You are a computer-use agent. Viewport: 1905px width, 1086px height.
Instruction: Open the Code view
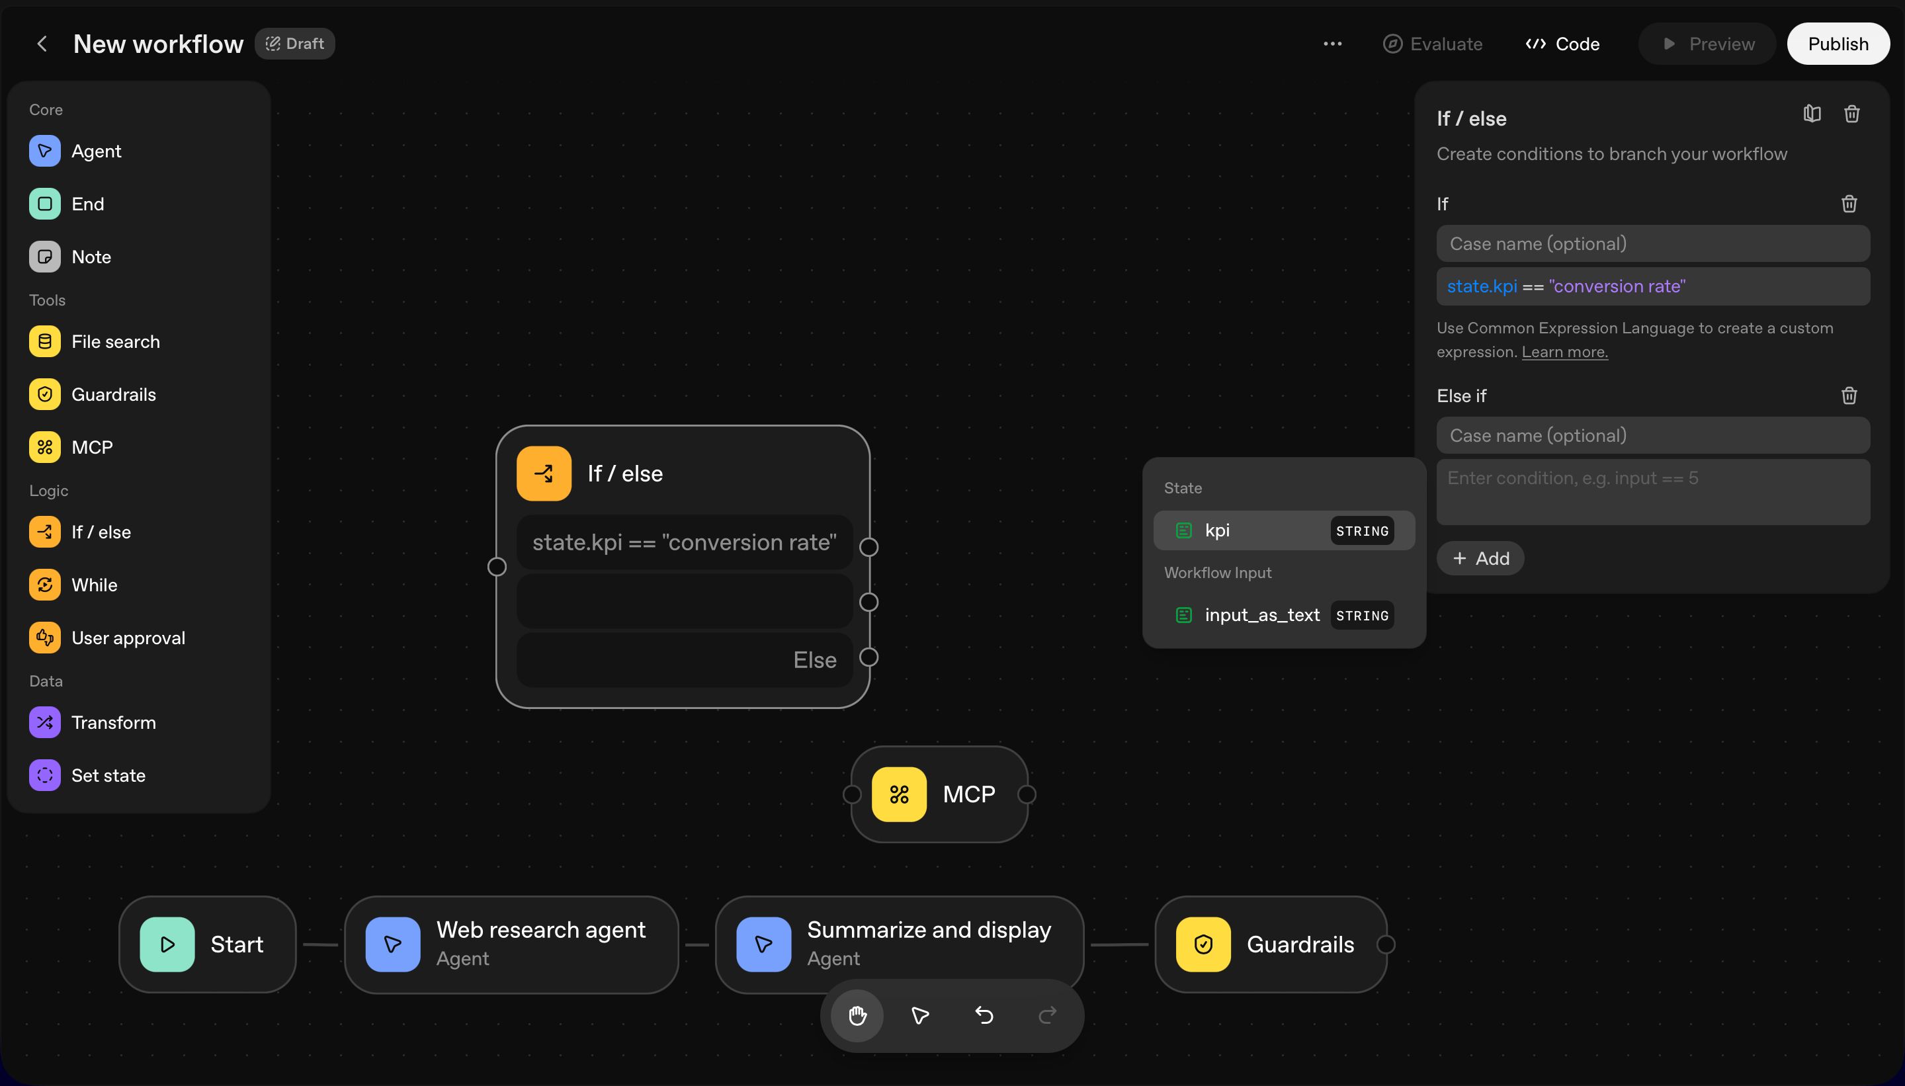(x=1562, y=44)
